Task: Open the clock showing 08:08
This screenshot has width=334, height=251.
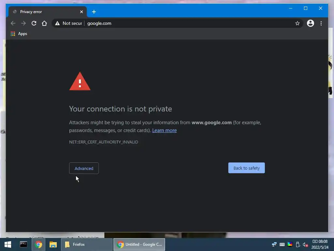Action: coord(320,244)
